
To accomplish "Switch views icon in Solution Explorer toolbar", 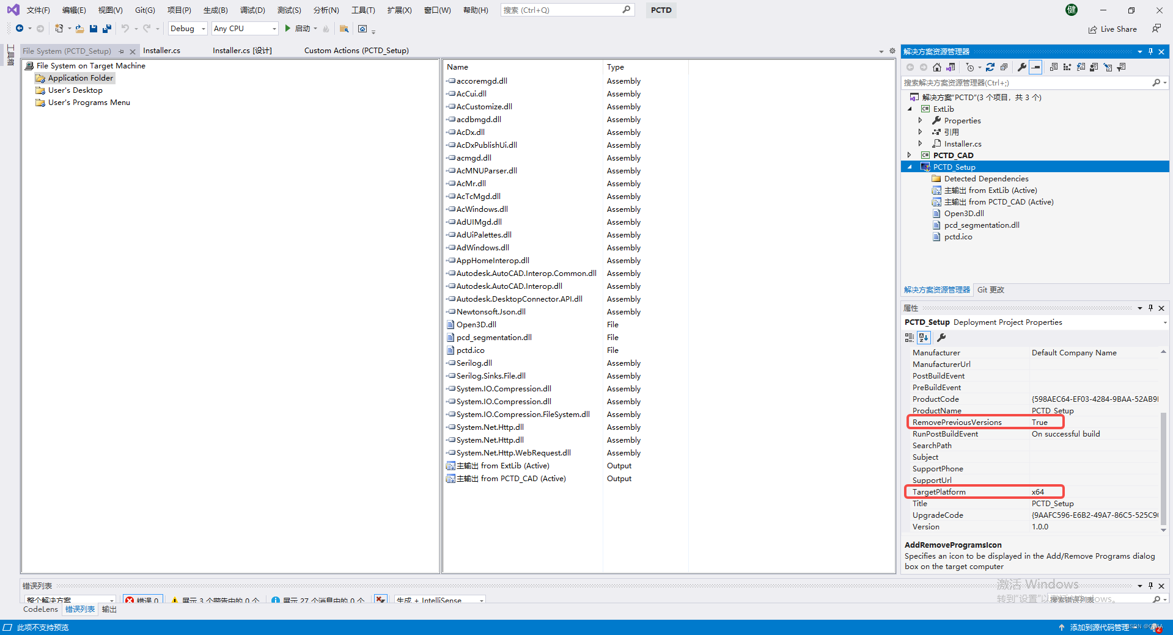I will point(951,67).
